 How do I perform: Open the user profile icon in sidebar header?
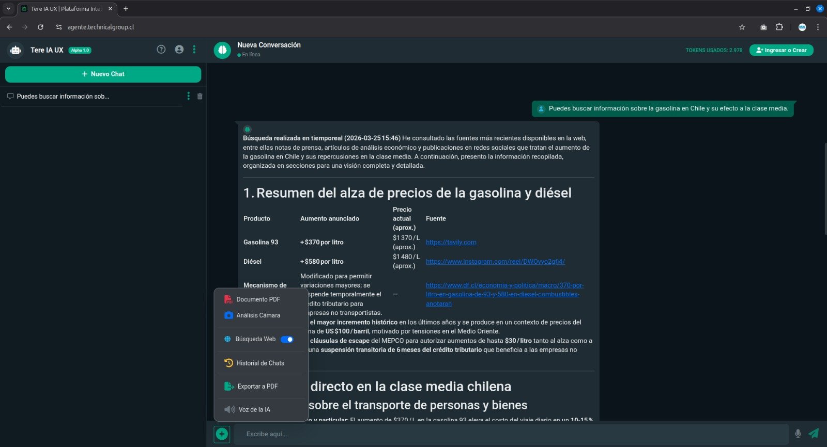coord(179,50)
